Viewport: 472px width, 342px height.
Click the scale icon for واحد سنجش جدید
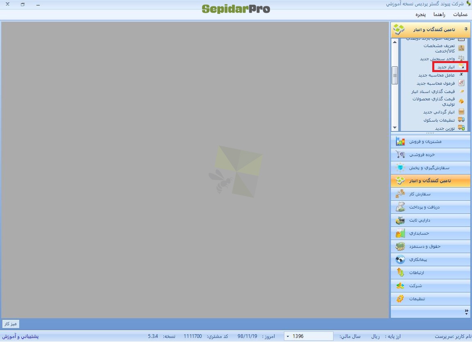pos(461,58)
